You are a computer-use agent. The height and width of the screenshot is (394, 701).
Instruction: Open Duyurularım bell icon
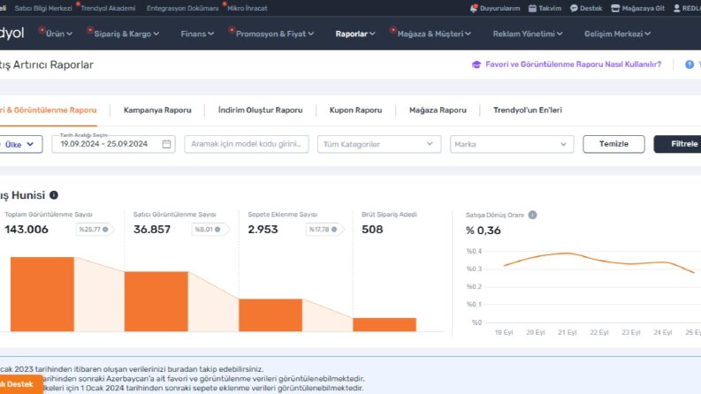pyautogui.click(x=474, y=9)
